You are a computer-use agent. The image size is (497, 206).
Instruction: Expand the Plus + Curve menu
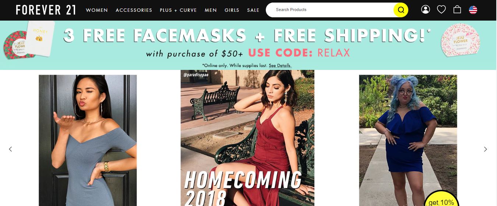pyautogui.click(x=178, y=10)
